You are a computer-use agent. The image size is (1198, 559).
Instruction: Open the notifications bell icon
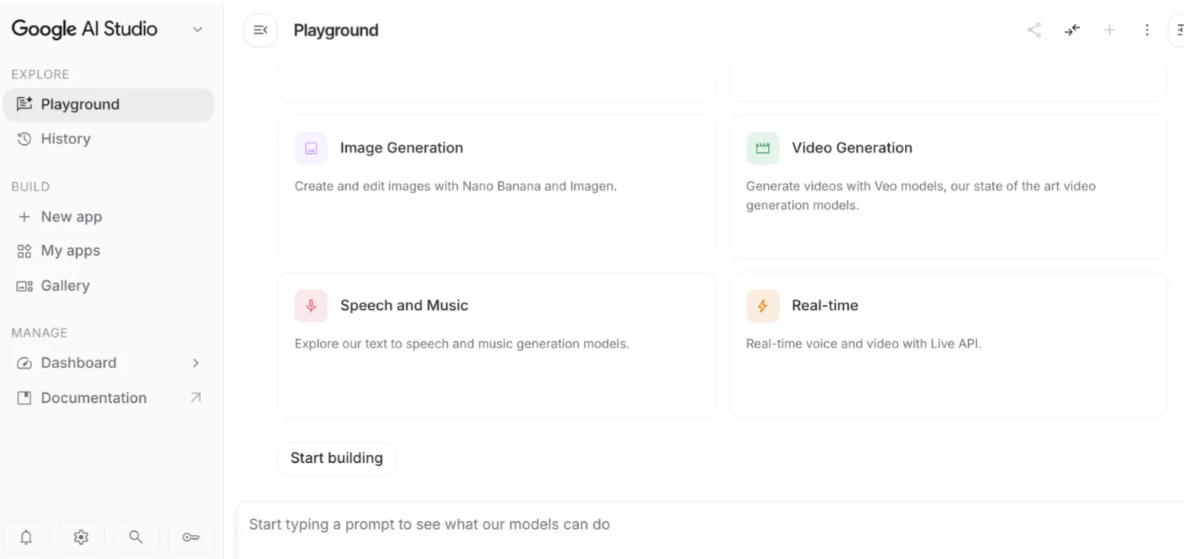[x=26, y=537]
